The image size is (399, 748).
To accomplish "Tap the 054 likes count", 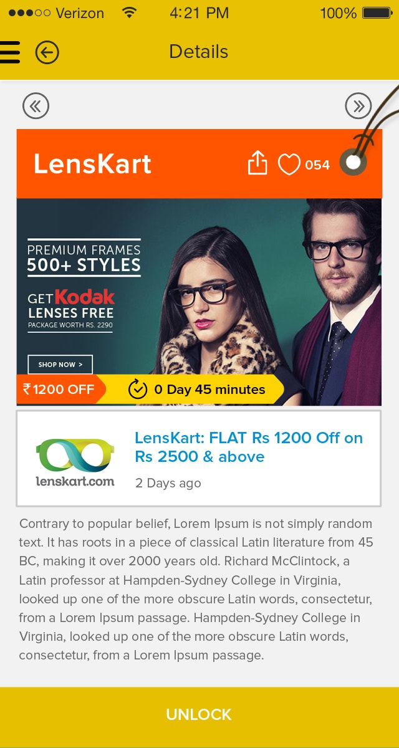I will click(317, 165).
